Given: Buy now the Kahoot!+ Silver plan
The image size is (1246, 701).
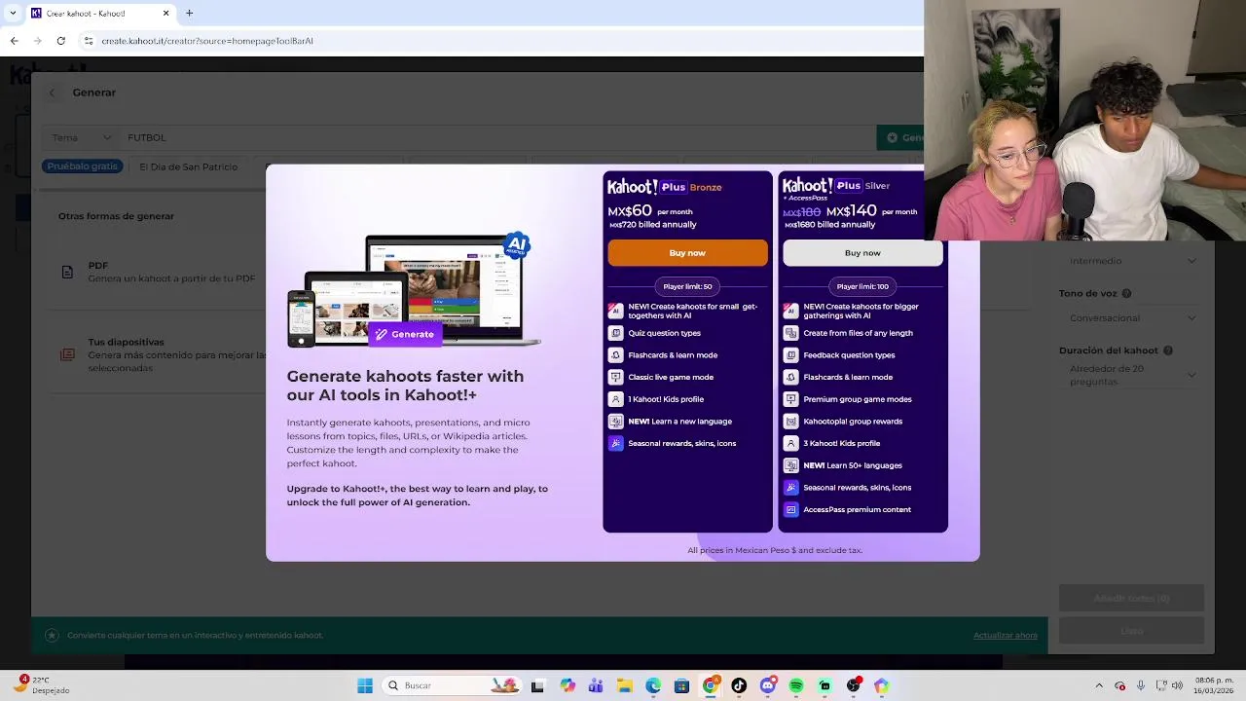Looking at the screenshot, I should 862,253.
